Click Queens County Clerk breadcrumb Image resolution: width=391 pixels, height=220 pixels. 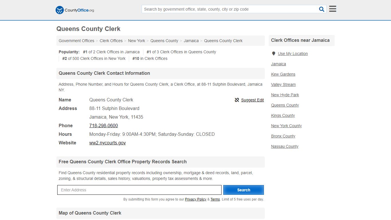223,41
